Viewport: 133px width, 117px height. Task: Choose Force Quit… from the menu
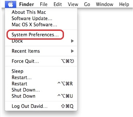[x=41, y=61]
